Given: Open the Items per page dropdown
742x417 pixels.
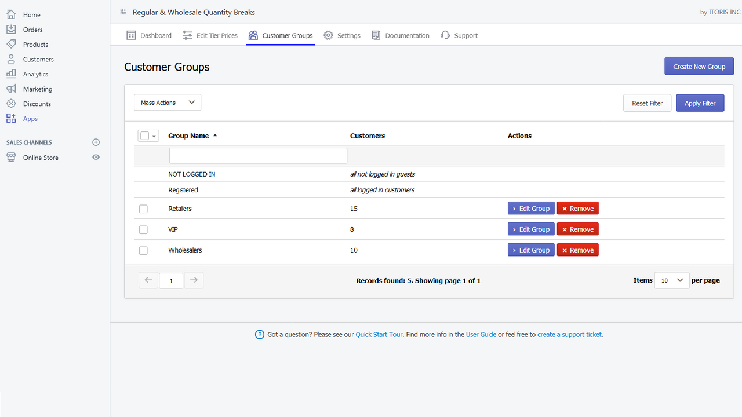Looking at the screenshot, I should point(671,280).
